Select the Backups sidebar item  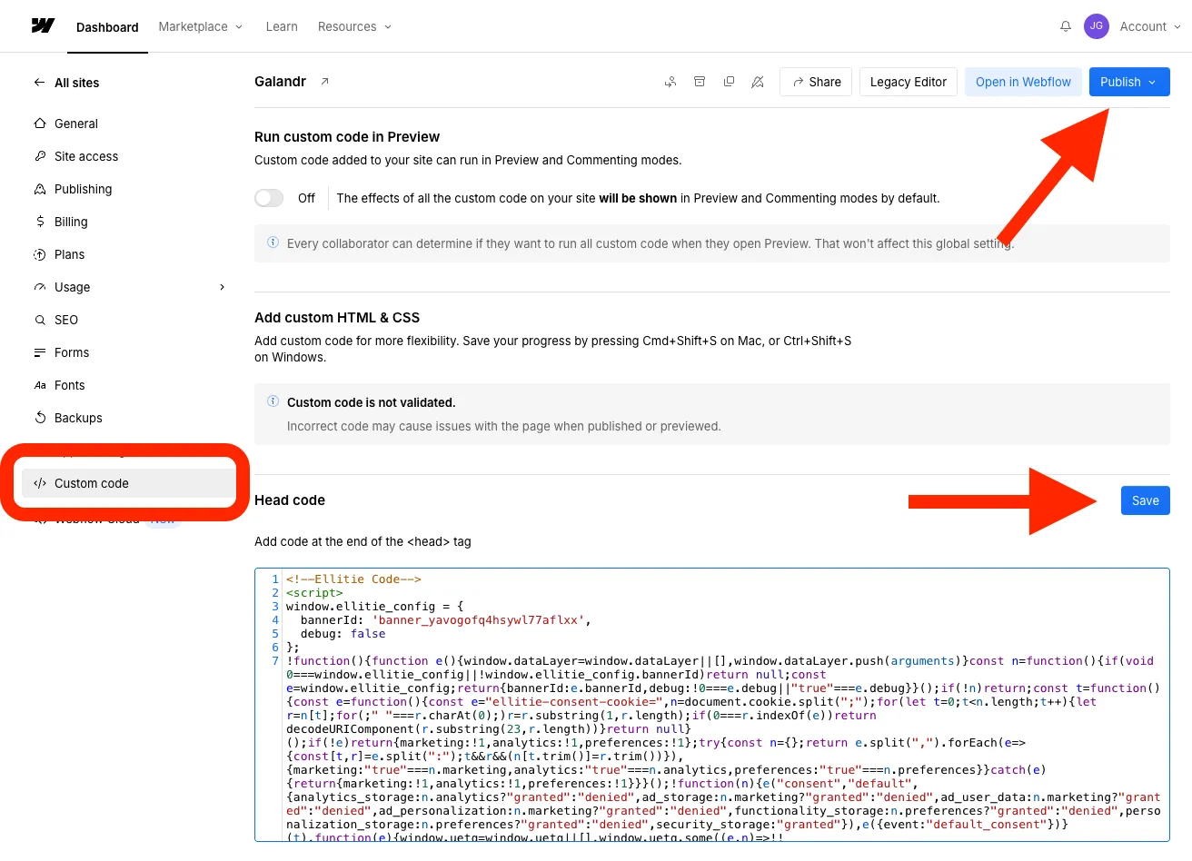tap(80, 418)
